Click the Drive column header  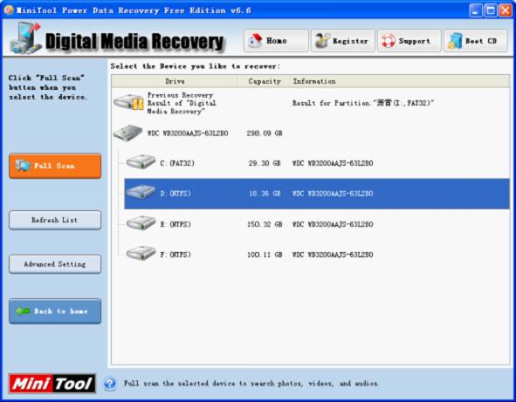[x=175, y=81]
